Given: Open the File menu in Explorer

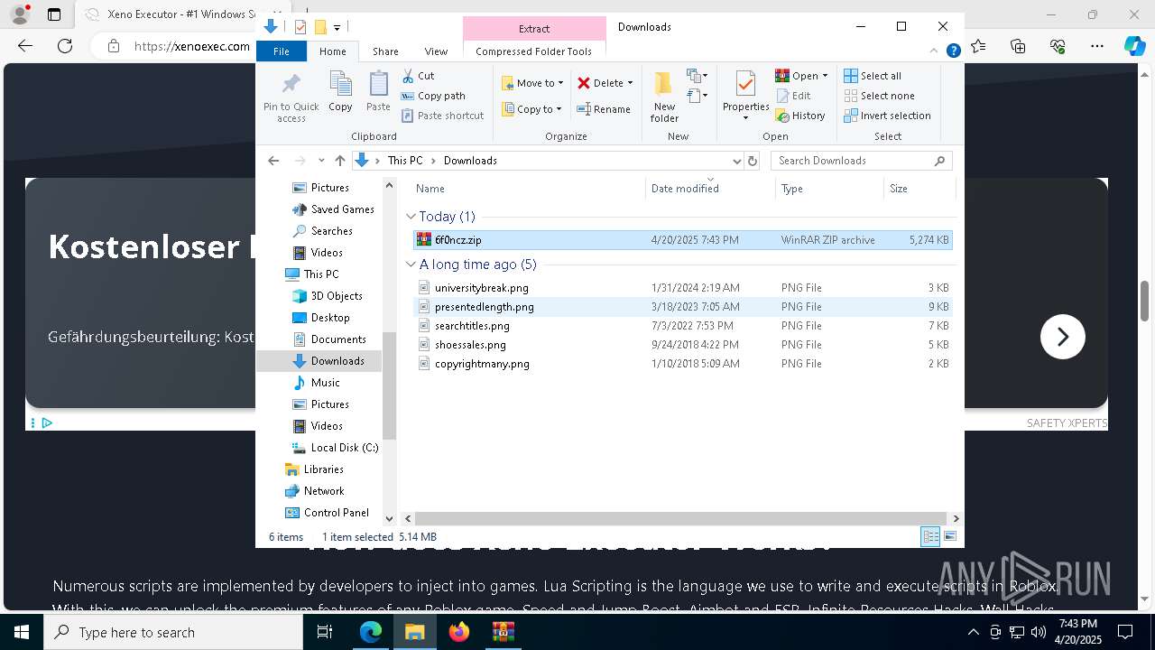Looking at the screenshot, I should pyautogui.click(x=282, y=51).
